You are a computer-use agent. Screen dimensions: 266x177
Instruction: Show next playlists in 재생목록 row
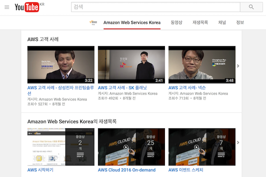[x=238, y=142]
